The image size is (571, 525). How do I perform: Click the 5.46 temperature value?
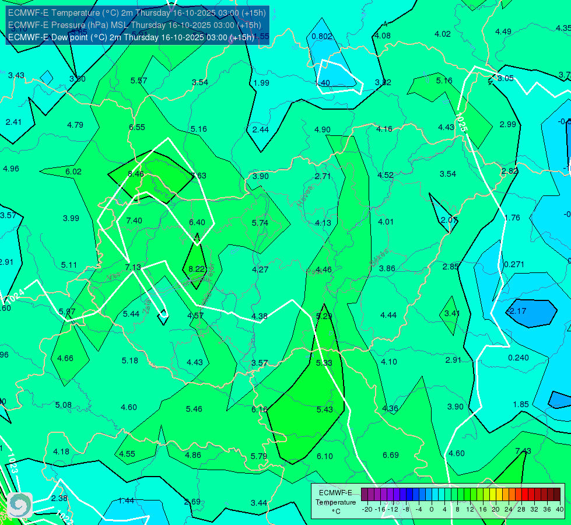coord(194,409)
